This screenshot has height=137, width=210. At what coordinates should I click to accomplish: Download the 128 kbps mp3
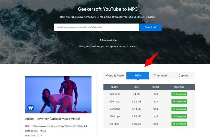coord(179,116)
